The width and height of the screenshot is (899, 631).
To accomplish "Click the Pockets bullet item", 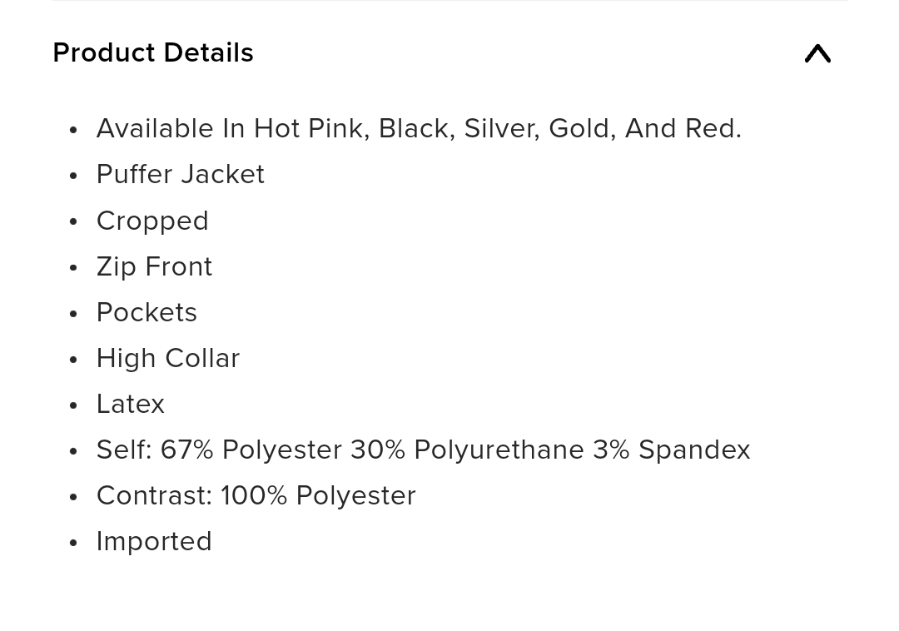I will pyautogui.click(x=147, y=312).
